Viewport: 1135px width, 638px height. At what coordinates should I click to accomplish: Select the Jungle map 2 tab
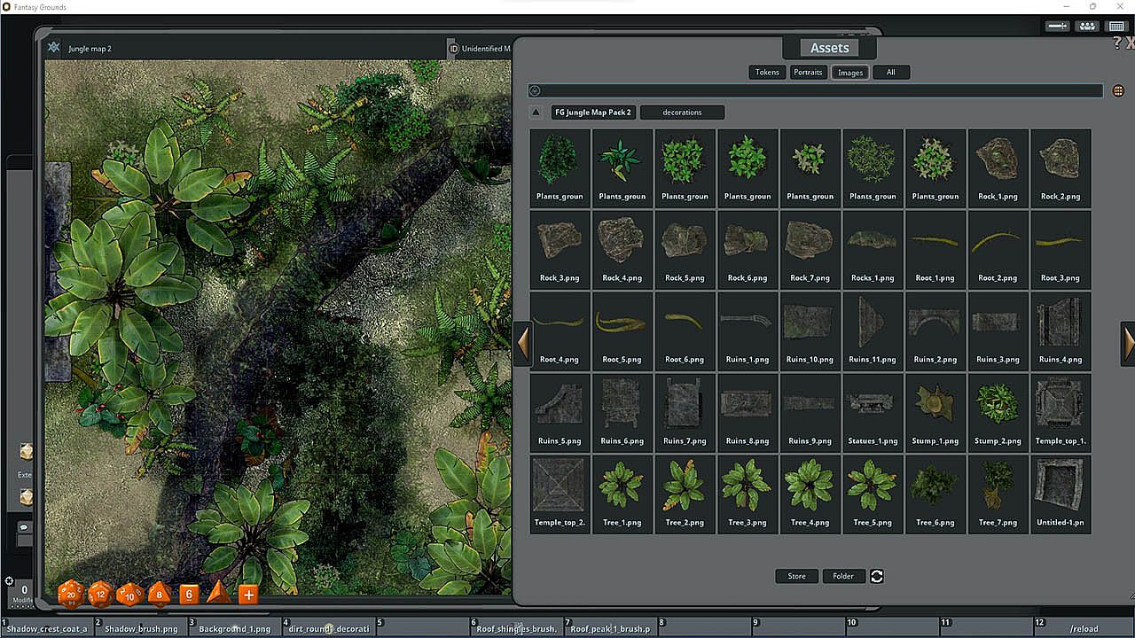tap(90, 49)
